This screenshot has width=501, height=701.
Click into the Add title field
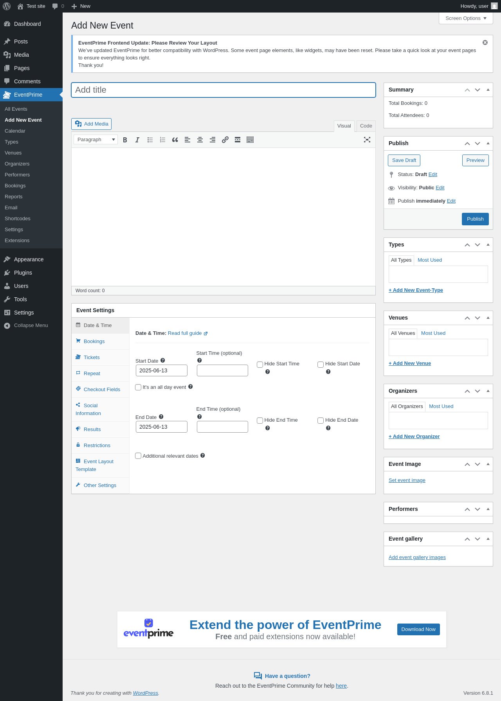tap(223, 90)
